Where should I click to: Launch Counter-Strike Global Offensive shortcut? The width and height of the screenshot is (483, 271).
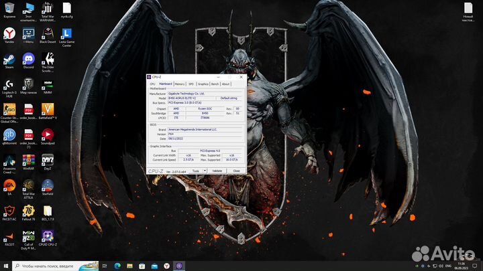[9, 113]
